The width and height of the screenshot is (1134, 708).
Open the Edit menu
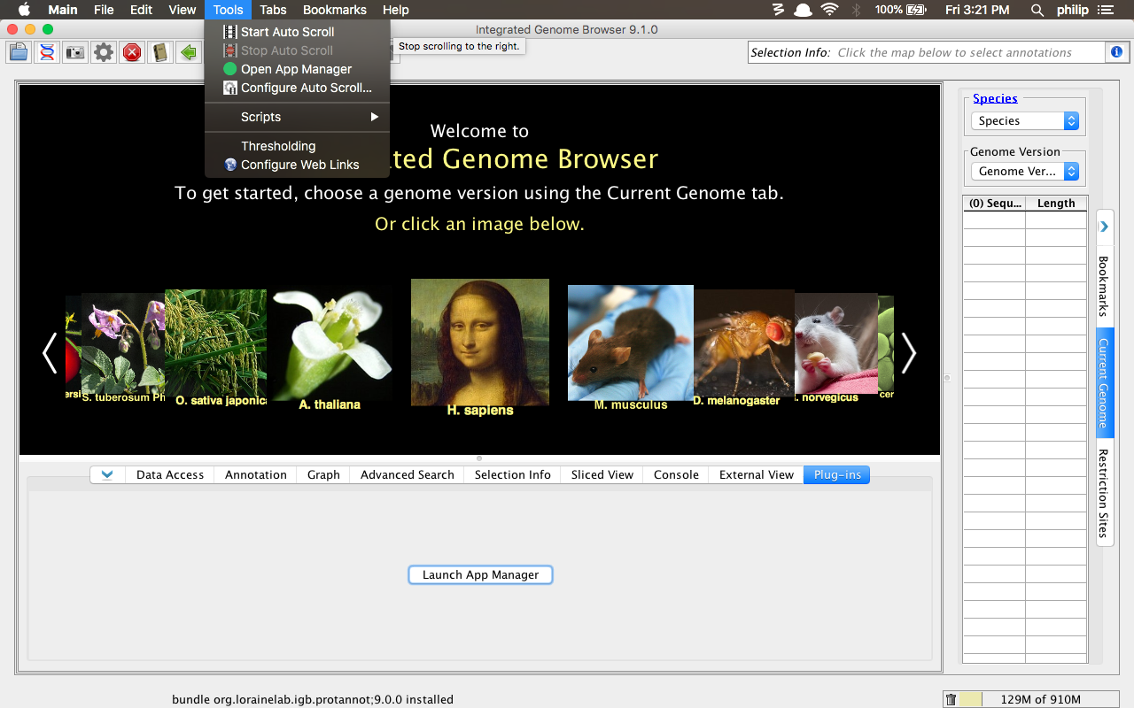click(141, 10)
